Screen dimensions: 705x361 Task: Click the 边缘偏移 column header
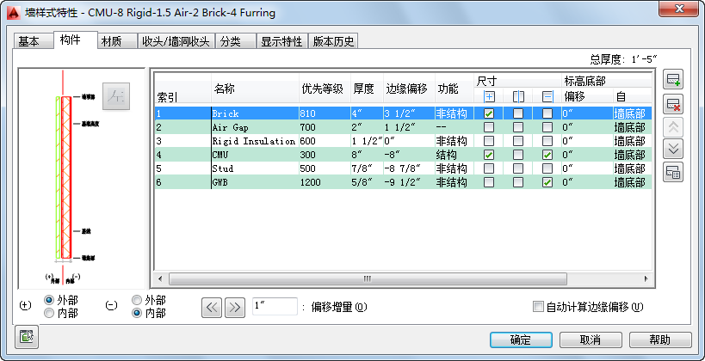409,89
